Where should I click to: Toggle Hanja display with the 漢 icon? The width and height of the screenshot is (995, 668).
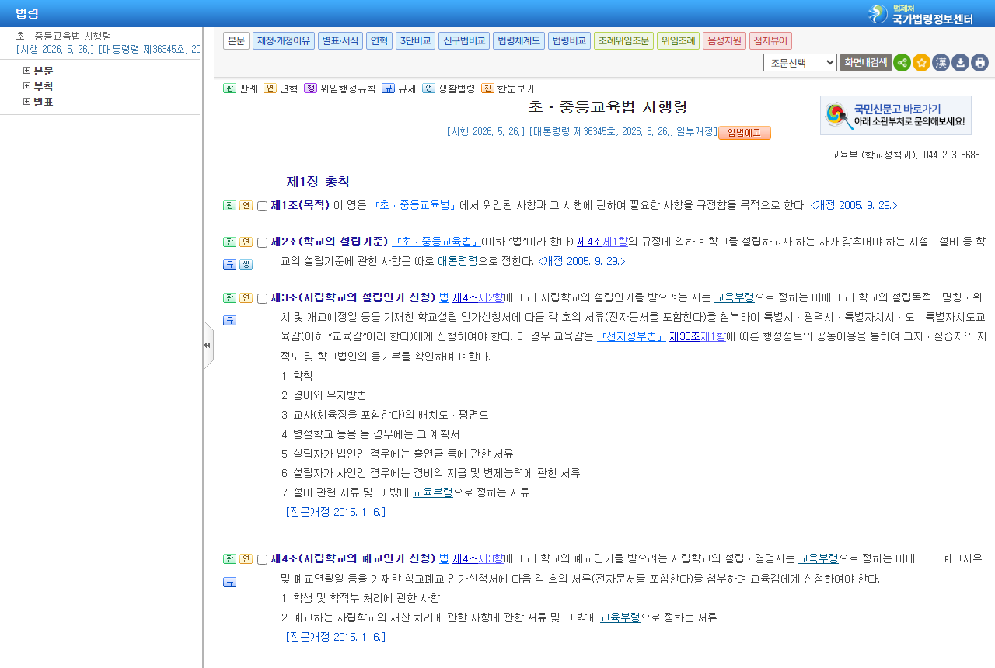(x=941, y=63)
